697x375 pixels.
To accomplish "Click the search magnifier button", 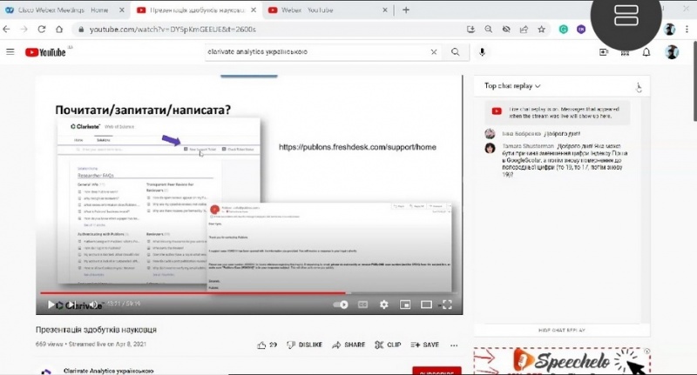I will click(x=455, y=52).
